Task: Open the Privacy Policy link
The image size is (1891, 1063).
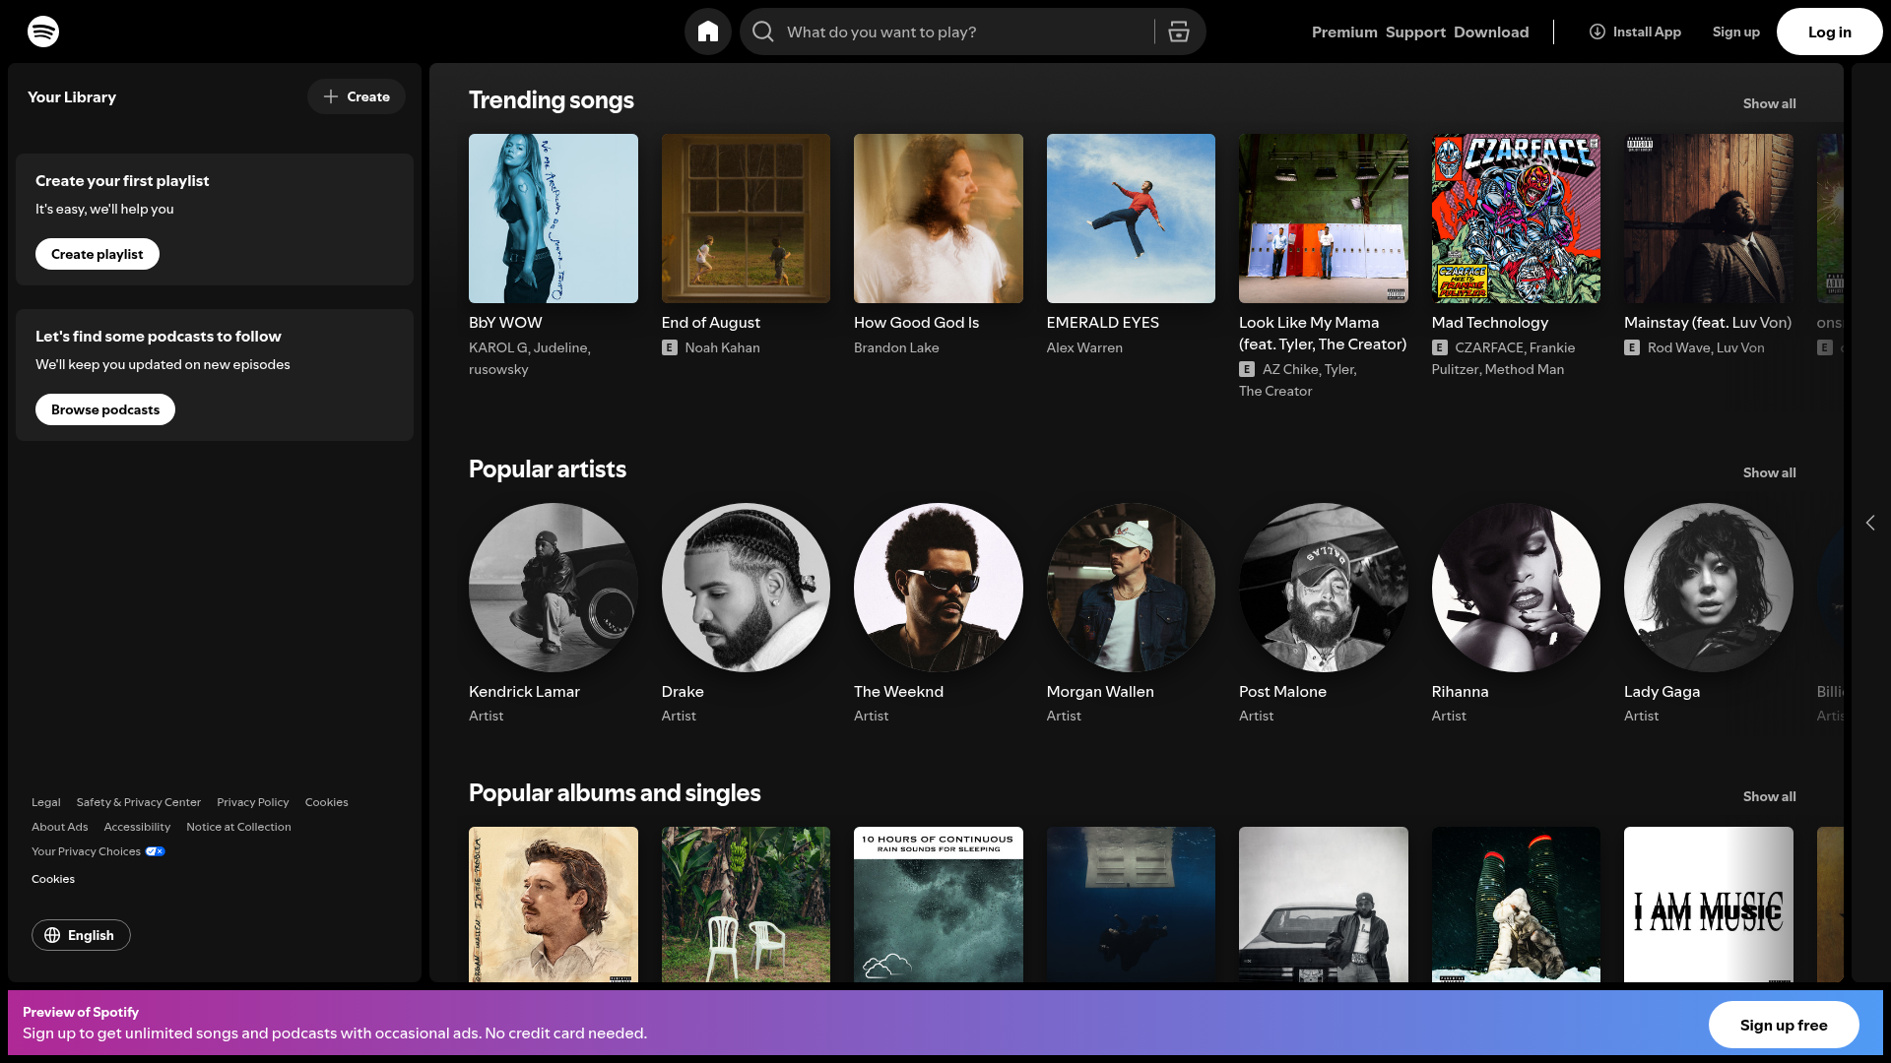Action: [x=253, y=802]
